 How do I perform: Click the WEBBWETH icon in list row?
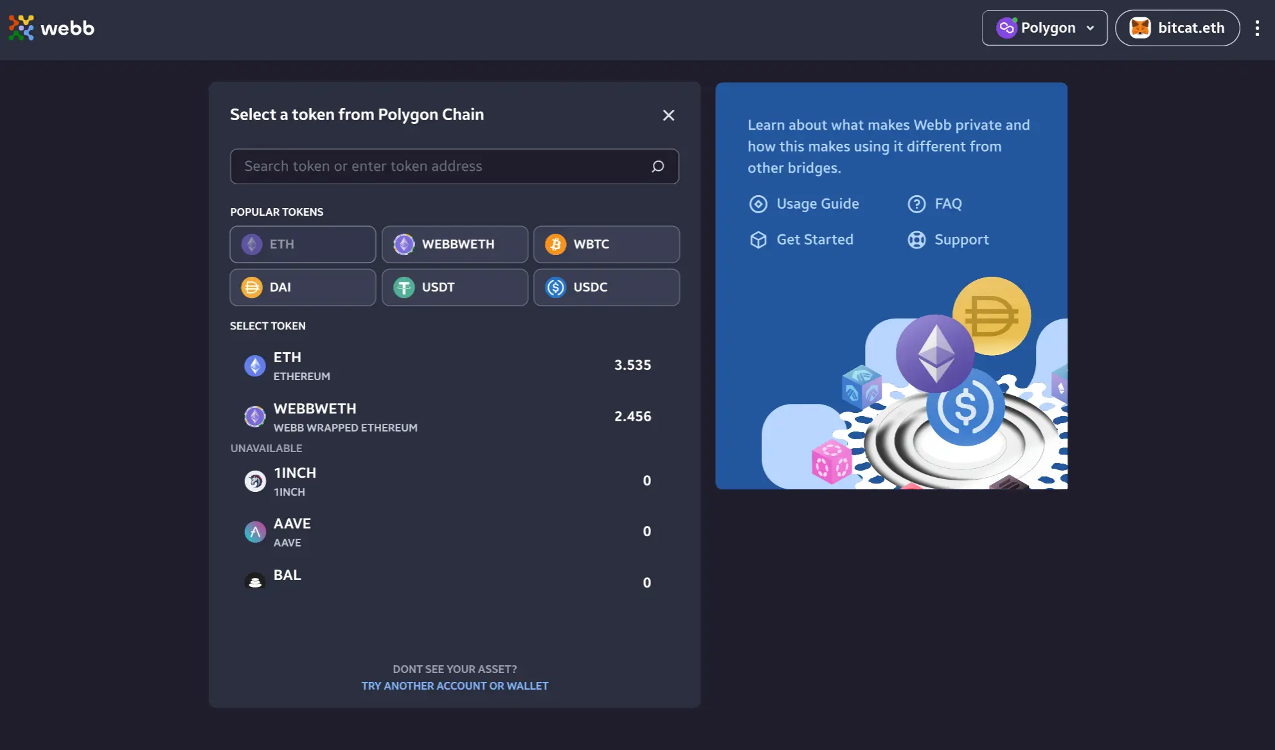point(255,417)
